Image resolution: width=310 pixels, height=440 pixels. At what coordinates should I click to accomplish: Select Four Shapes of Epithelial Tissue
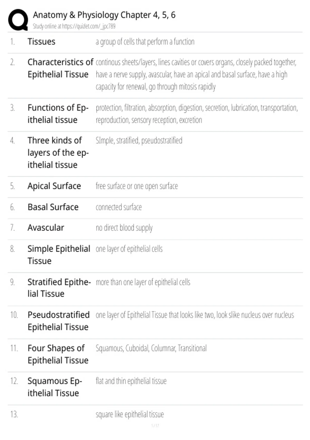click(x=58, y=354)
